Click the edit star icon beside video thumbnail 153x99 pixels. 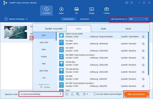pos(32,38)
